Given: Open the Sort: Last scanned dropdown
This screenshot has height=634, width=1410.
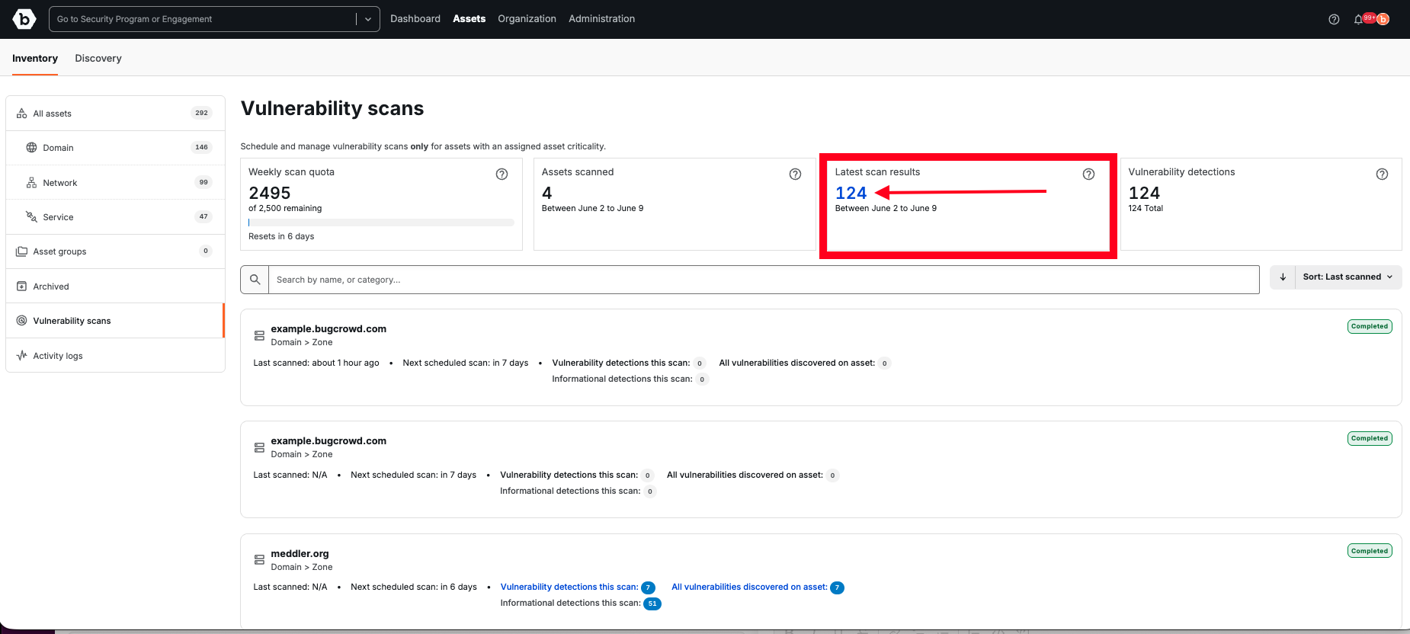Looking at the screenshot, I should pos(1348,277).
